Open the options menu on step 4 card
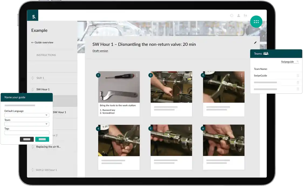The width and height of the screenshot is (303, 186). 138,129
